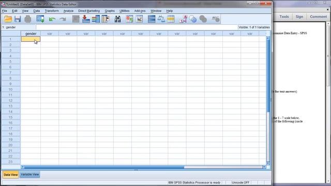Close the SPSS Data Editor window
Viewport: 331px width, 186px height.
(266, 3)
